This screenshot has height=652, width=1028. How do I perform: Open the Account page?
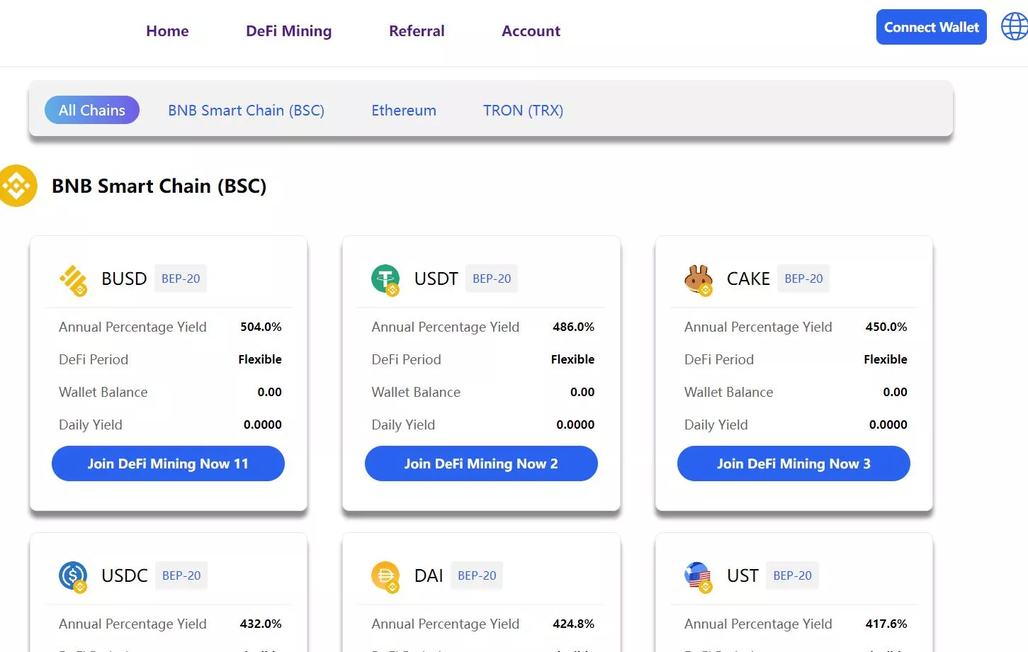coord(531,31)
